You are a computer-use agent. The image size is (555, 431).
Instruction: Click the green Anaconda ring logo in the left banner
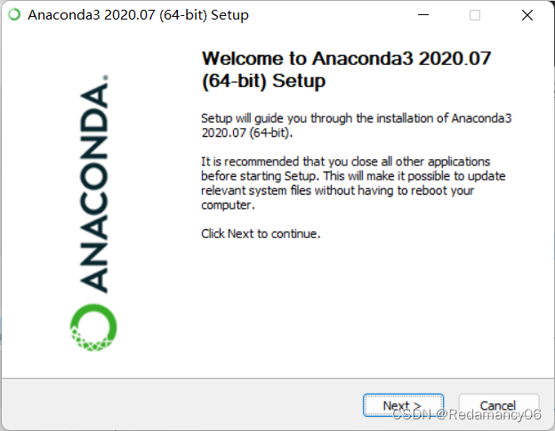[x=93, y=327]
